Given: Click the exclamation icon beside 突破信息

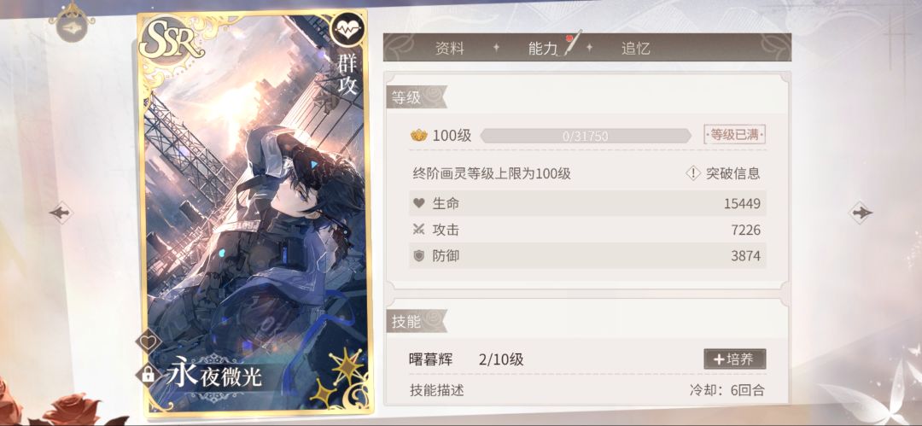Looking at the screenshot, I should [x=693, y=173].
